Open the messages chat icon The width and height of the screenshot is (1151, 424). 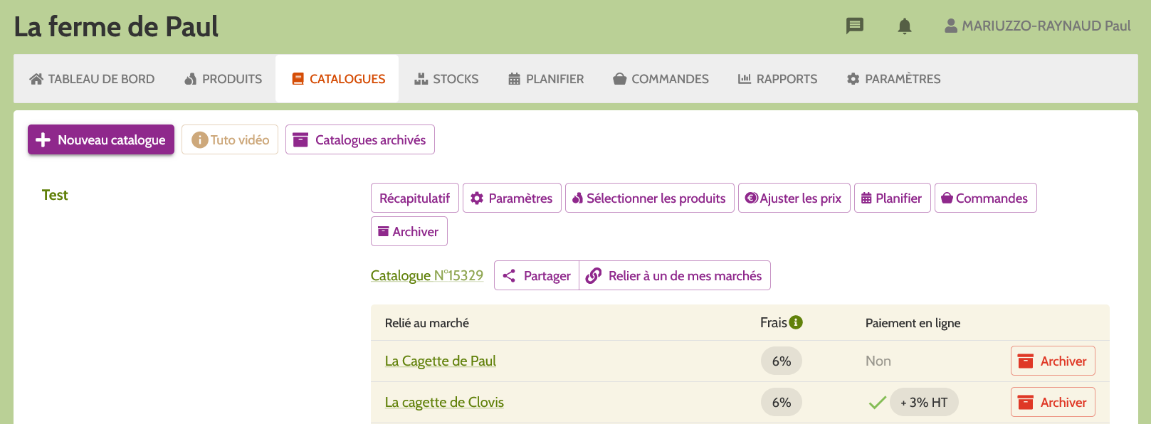click(x=854, y=26)
